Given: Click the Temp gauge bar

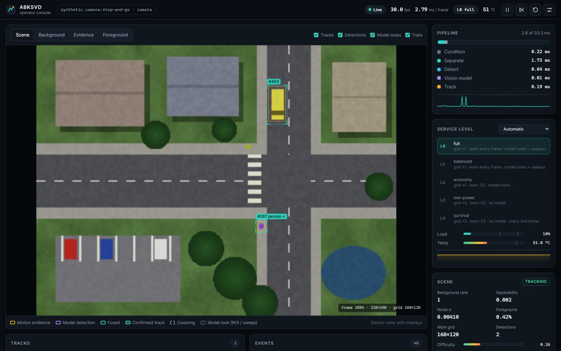Looking at the screenshot, I should [494, 243].
